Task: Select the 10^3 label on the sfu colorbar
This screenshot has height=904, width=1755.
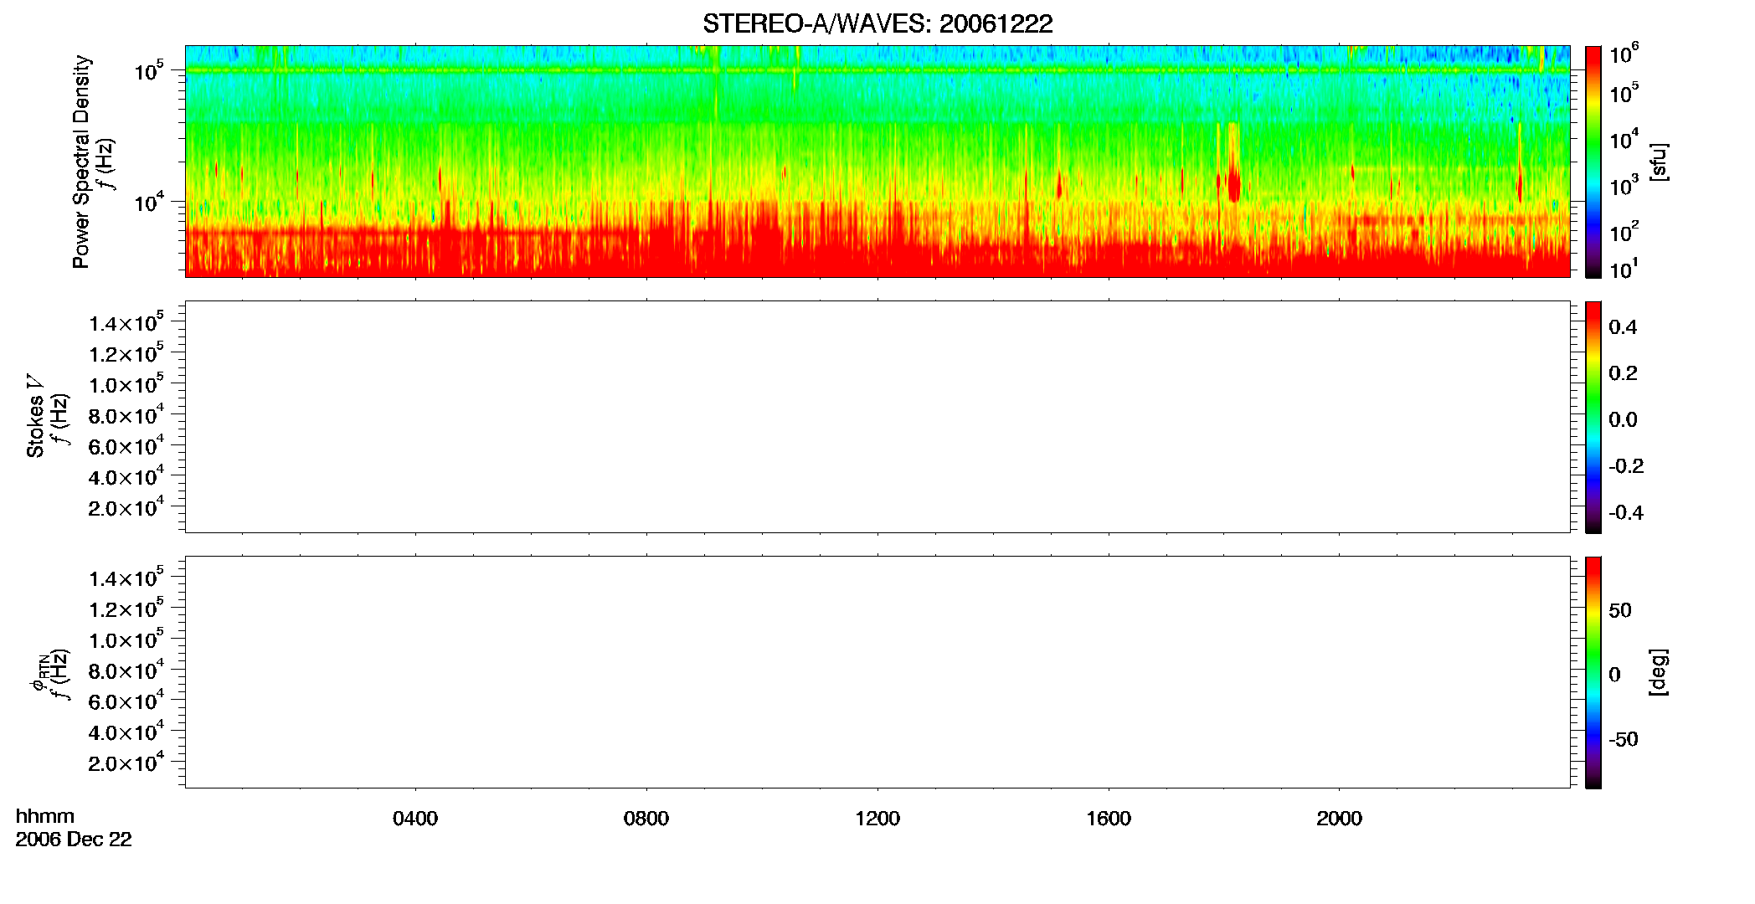Action: click(x=1624, y=185)
